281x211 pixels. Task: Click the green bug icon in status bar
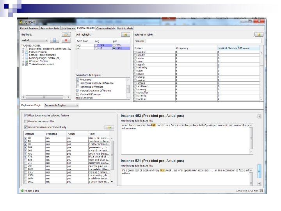(22, 191)
